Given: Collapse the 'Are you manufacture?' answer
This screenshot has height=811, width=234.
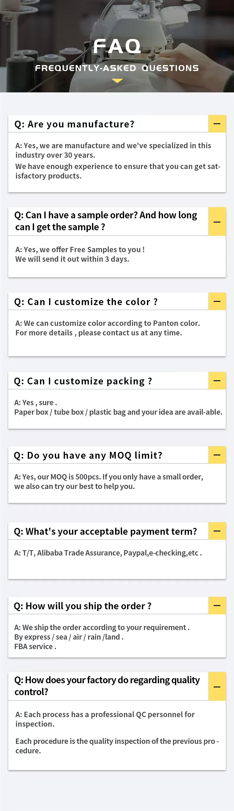Looking at the screenshot, I should [217, 124].
